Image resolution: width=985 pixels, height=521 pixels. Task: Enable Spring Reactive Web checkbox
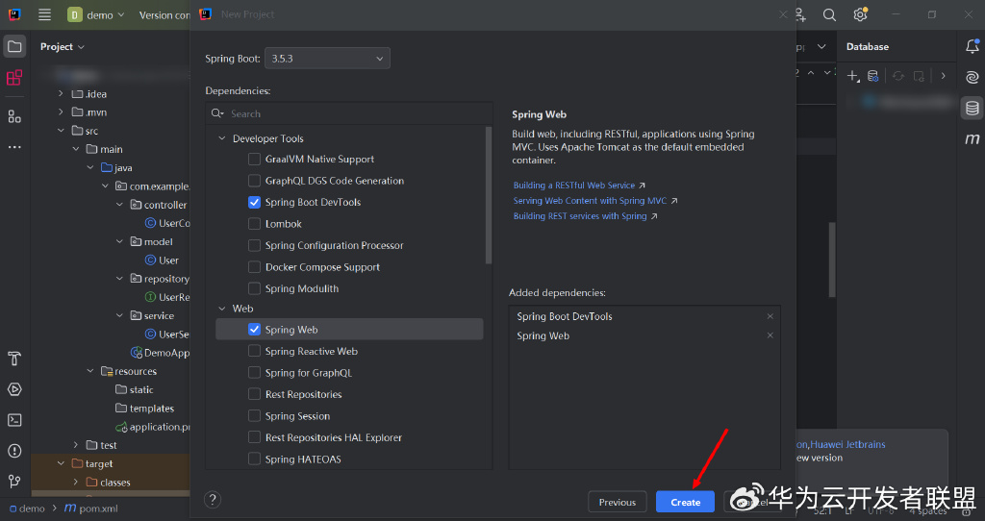(254, 352)
